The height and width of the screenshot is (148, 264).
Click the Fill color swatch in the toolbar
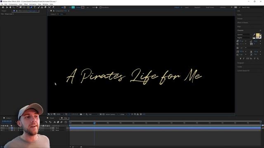(x=73, y=7)
